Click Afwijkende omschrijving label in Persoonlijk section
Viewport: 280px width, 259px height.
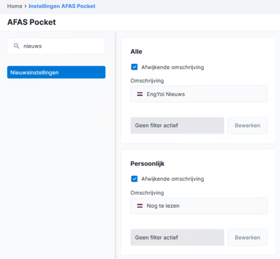click(173, 179)
